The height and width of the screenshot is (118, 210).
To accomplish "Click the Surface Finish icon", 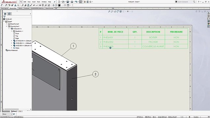I will click(31, 5).
